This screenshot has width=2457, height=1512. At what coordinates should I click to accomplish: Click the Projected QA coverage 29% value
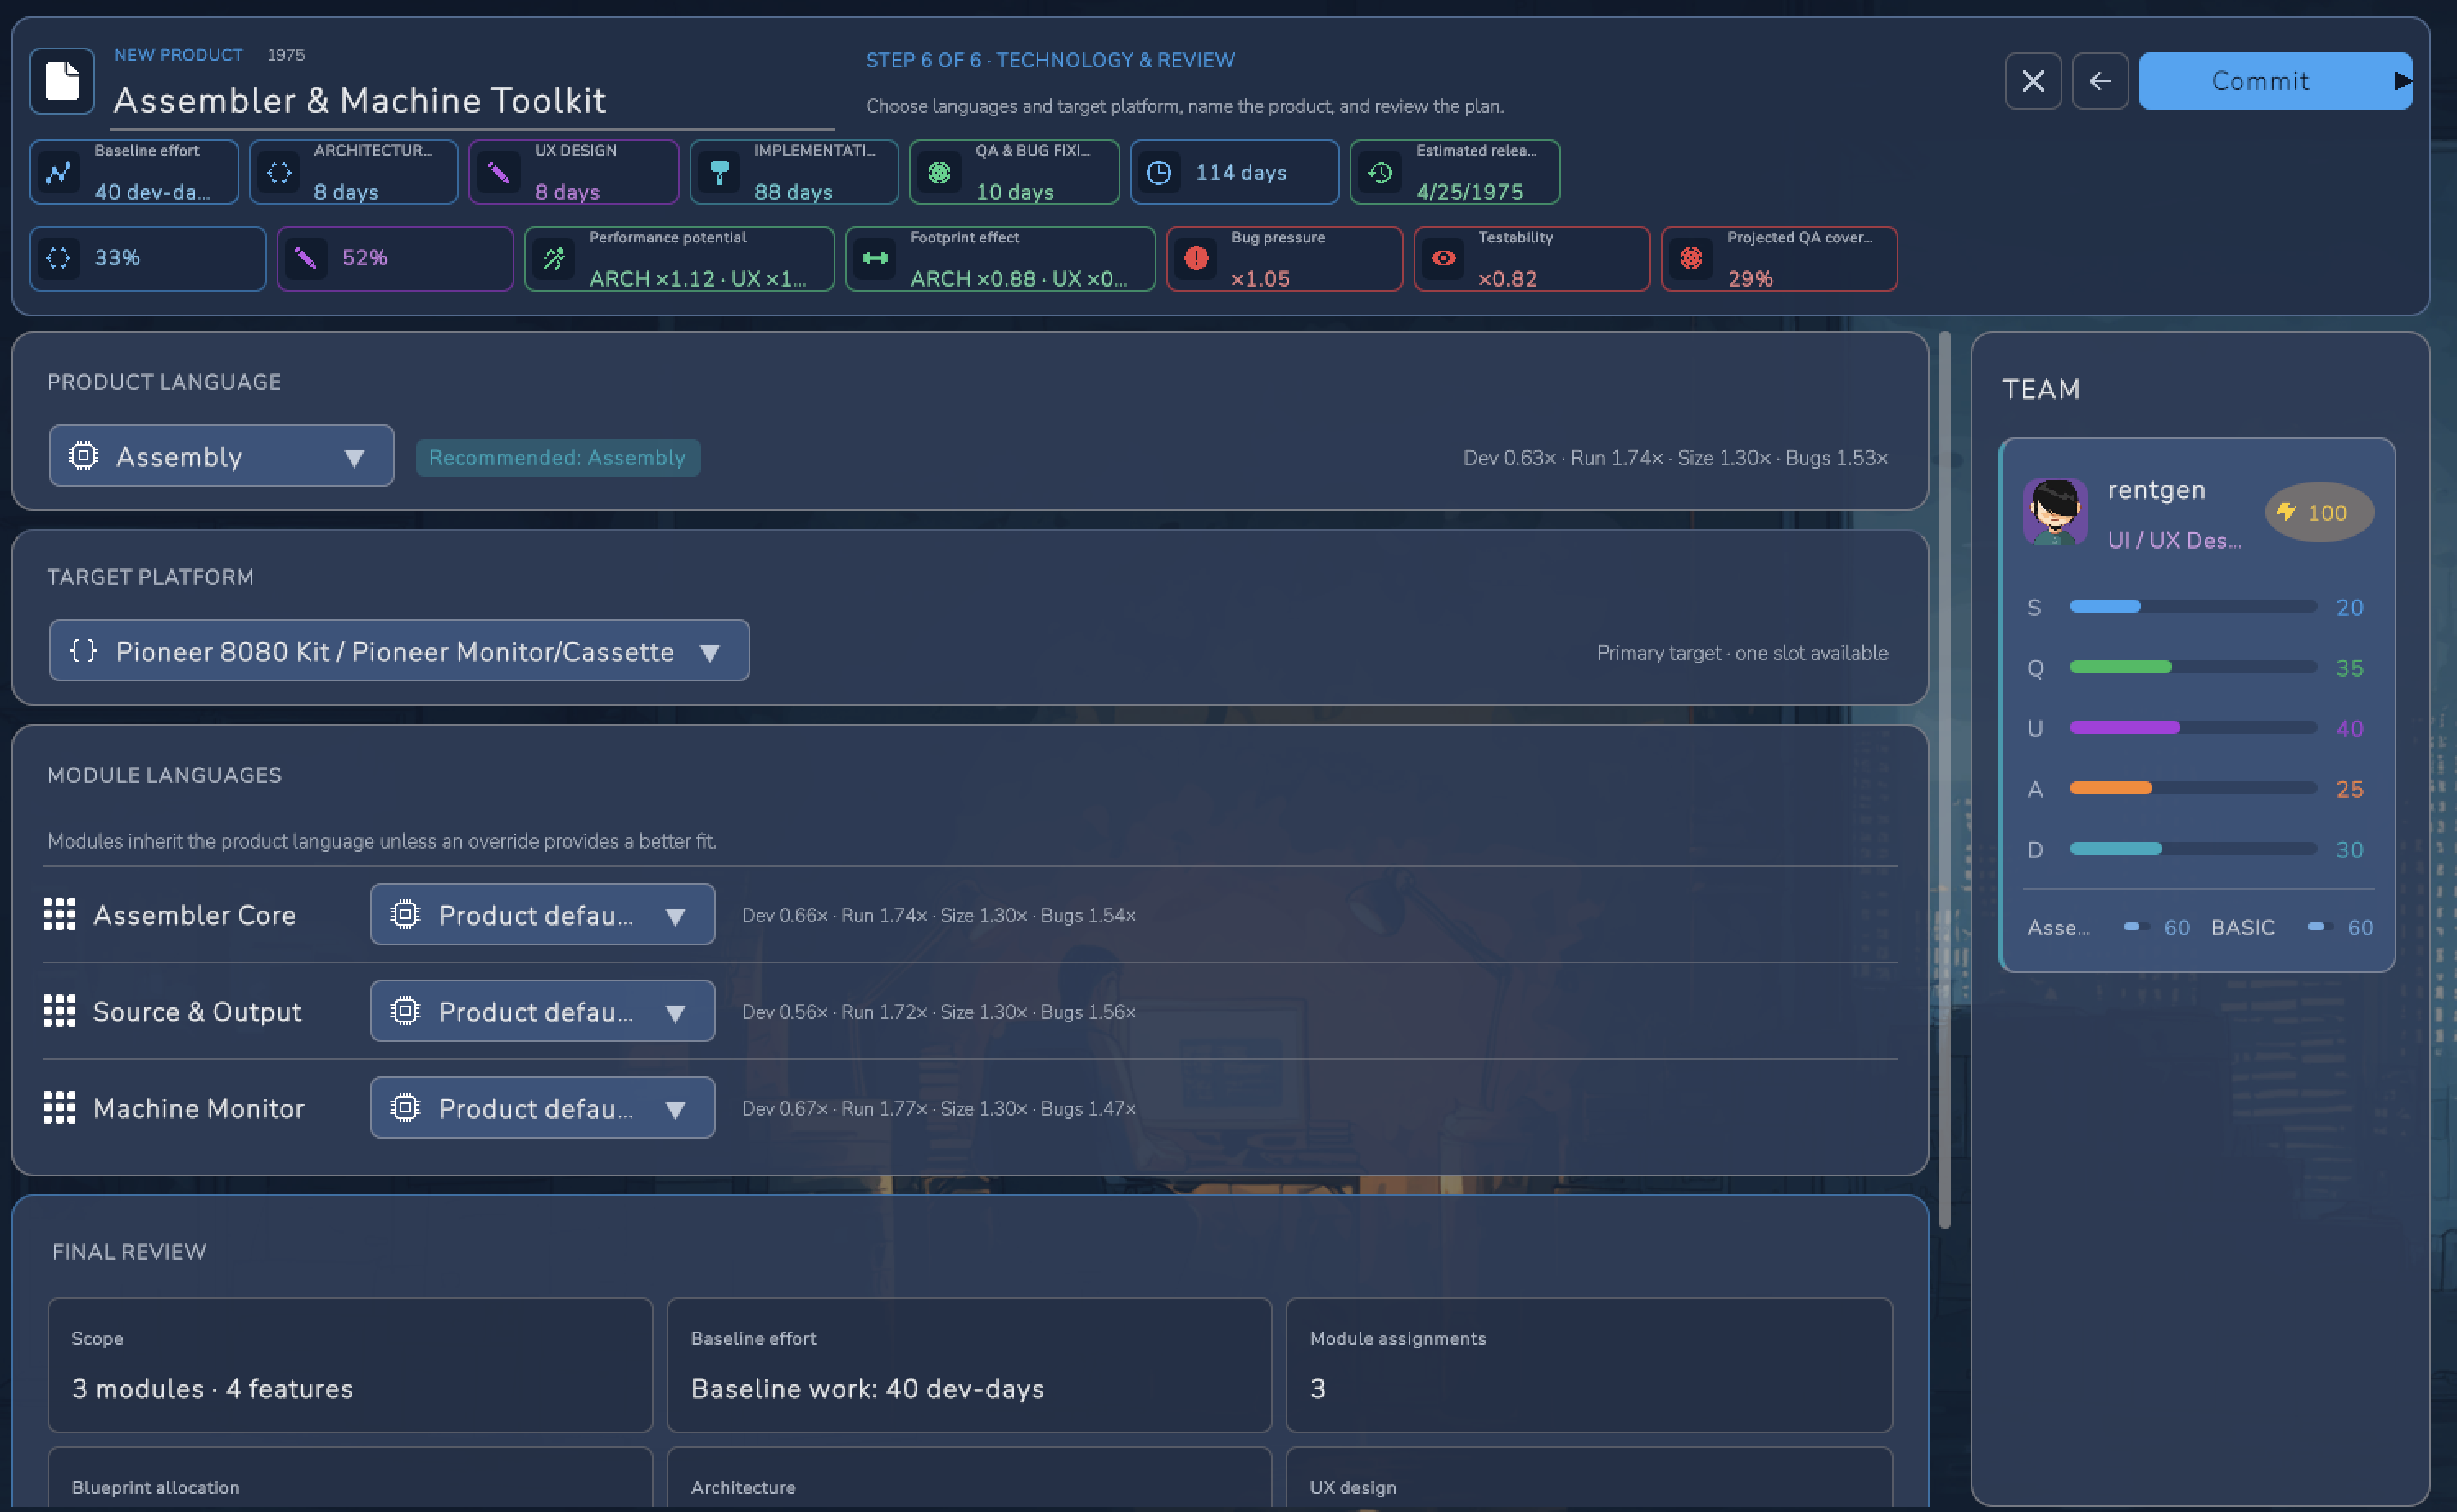[1750, 279]
